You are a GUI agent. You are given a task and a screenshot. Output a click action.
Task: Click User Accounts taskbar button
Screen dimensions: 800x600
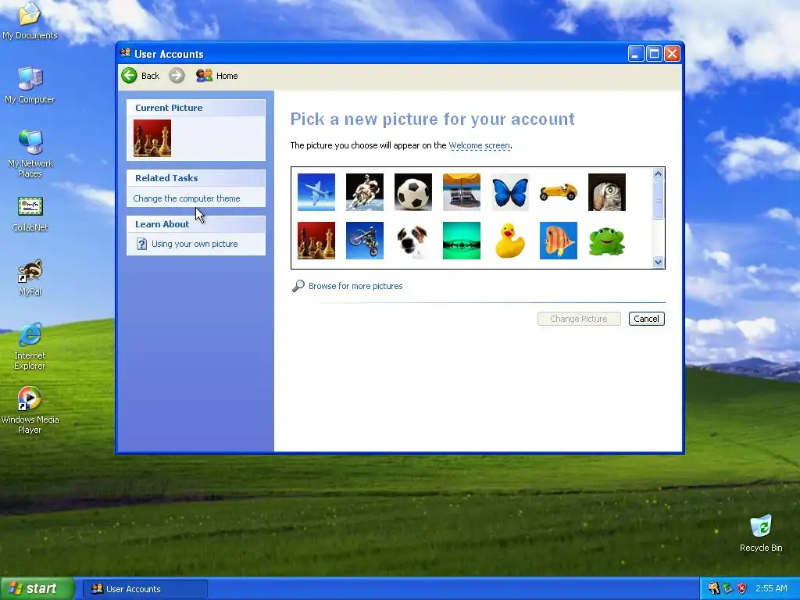click(145, 589)
